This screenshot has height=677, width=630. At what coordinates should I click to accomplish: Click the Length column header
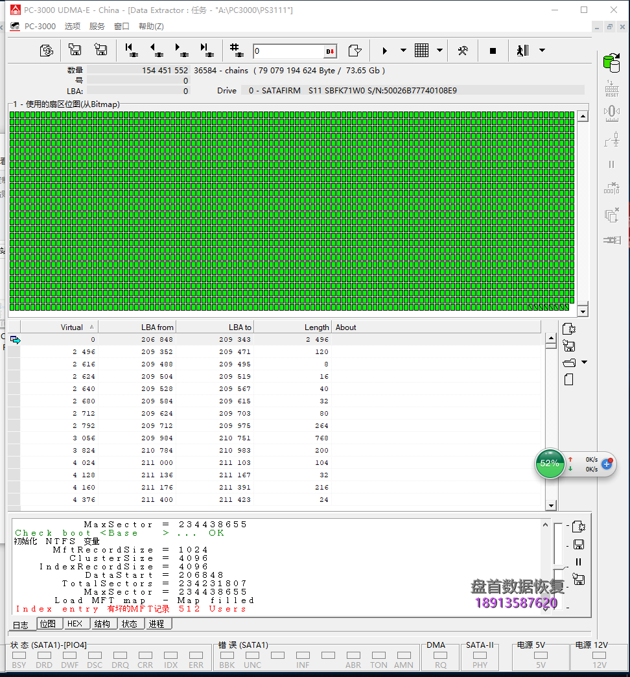click(316, 327)
